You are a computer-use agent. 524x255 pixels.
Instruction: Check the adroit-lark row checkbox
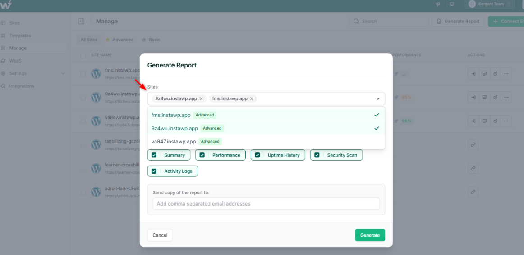pos(83,192)
